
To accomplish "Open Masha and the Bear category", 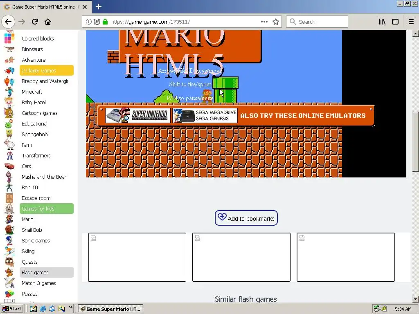I will [44, 177].
